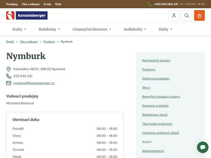Click the address Palackého 118/21 text

click(x=39, y=69)
